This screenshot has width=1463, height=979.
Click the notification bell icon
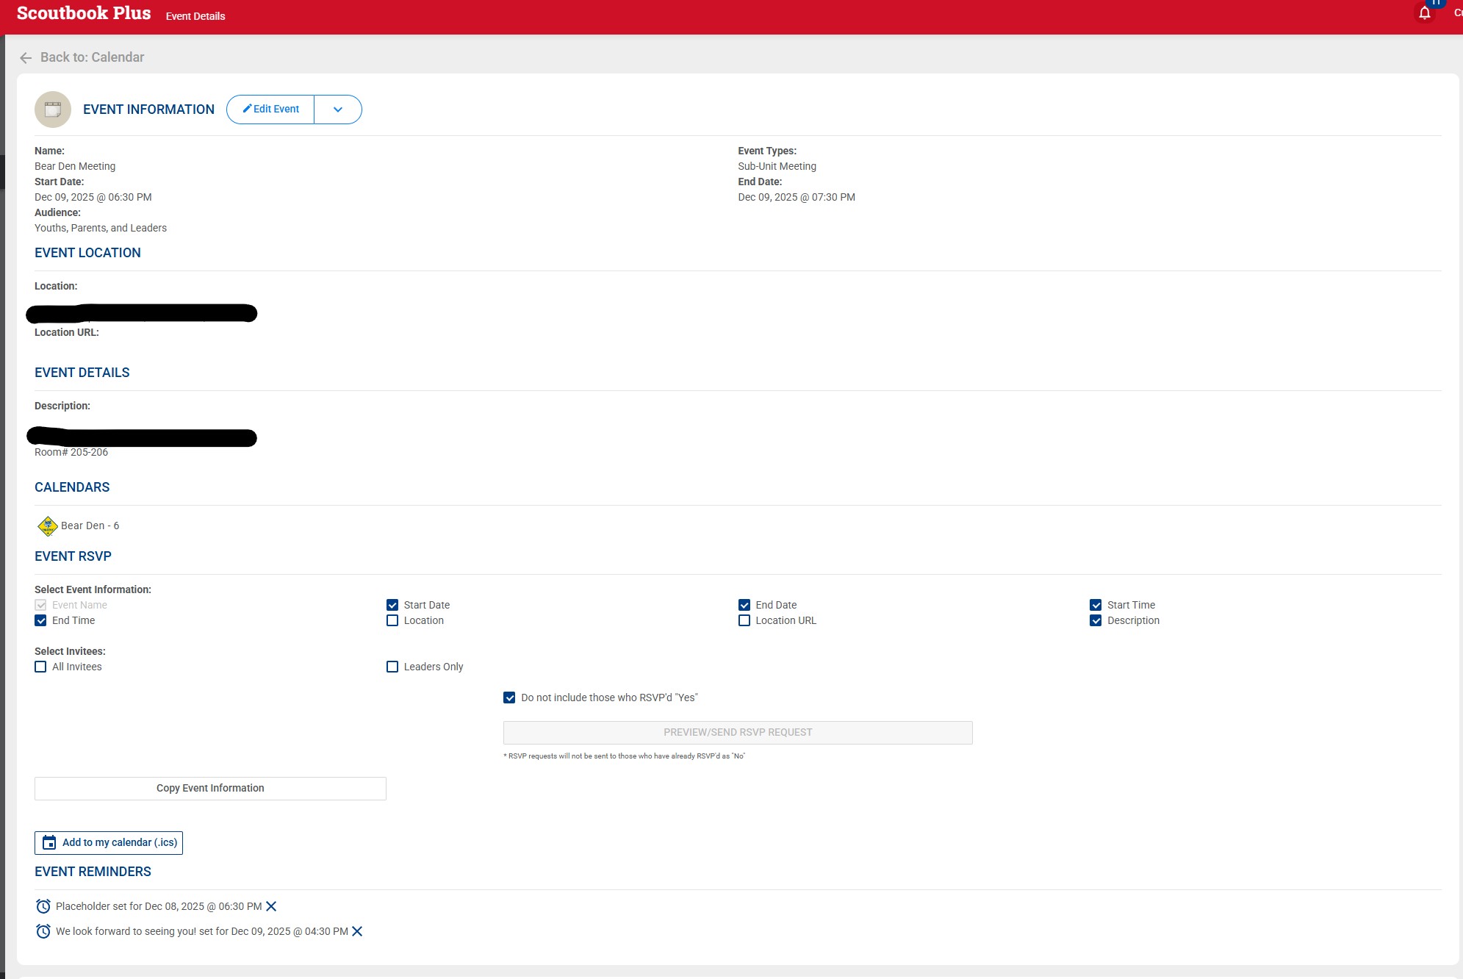(1424, 13)
